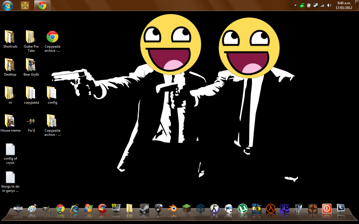
Task: Click the red power button dock icon
Action: coord(326,208)
